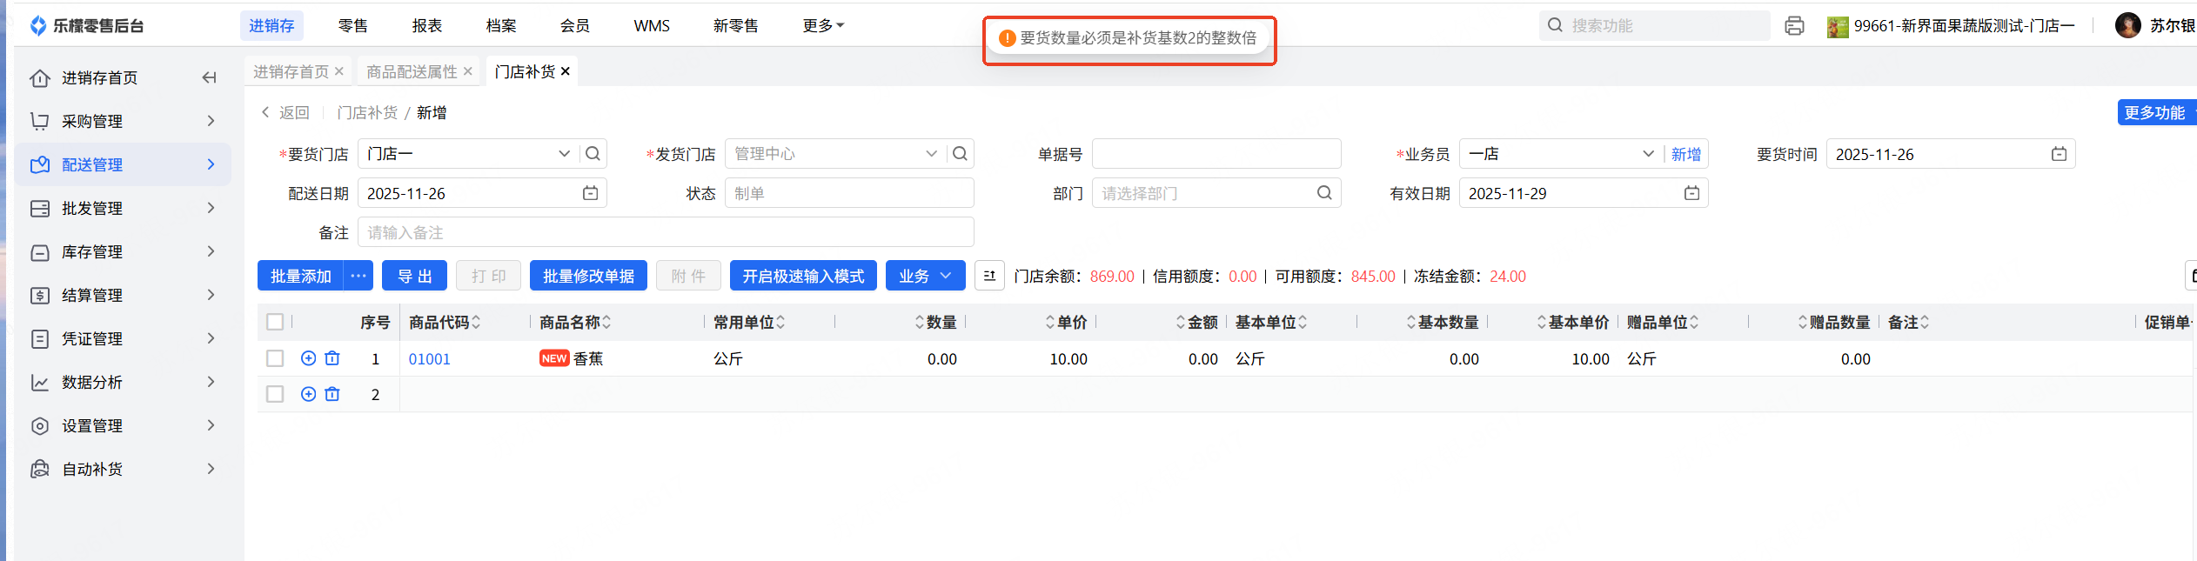
Task: Click the delete trash icon on row 2
Action: pos(332,394)
